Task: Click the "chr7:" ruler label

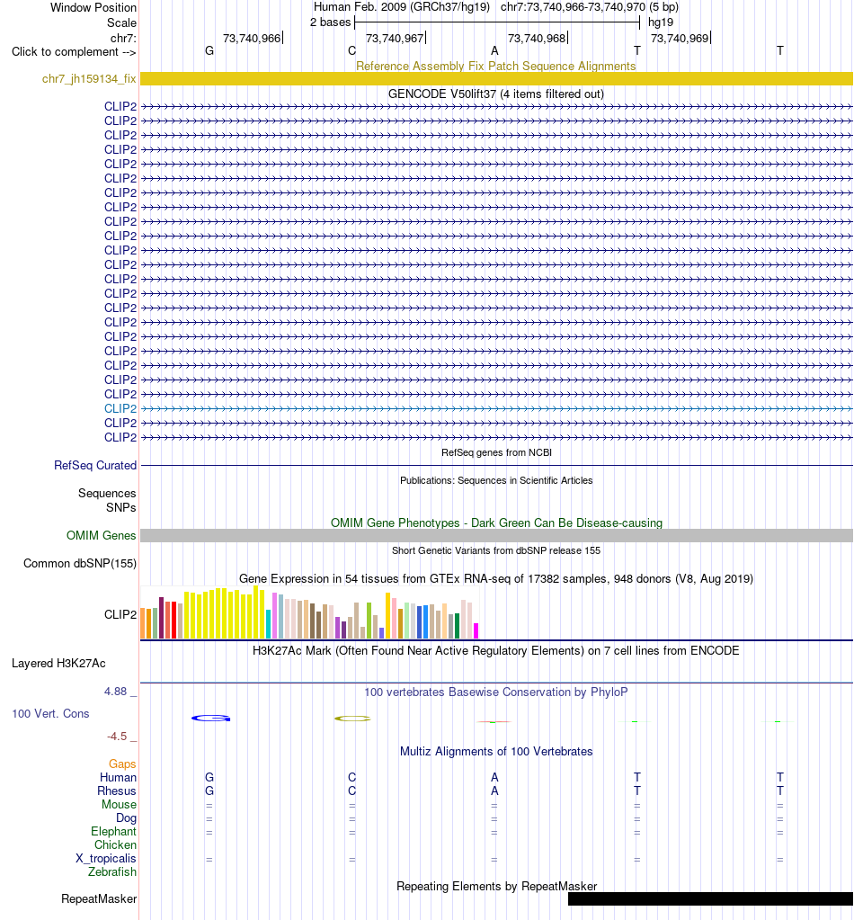Action: point(123,38)
